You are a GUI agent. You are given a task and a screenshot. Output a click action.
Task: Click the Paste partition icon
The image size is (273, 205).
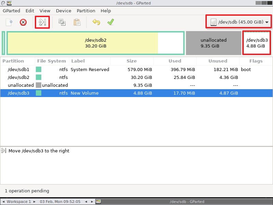pyautogui.click(x=76, y=22)
